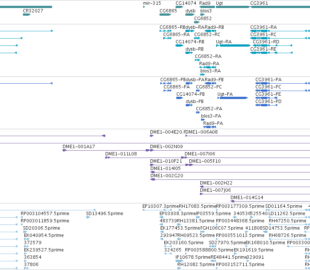310x270 pixels.
Task: Select the 372579 EST label
Action: tap(33, 243)
